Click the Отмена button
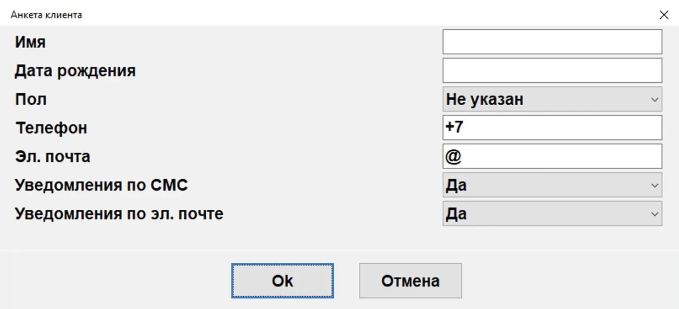Viewport: 679px width, 309px height. [x=410, y=281]
